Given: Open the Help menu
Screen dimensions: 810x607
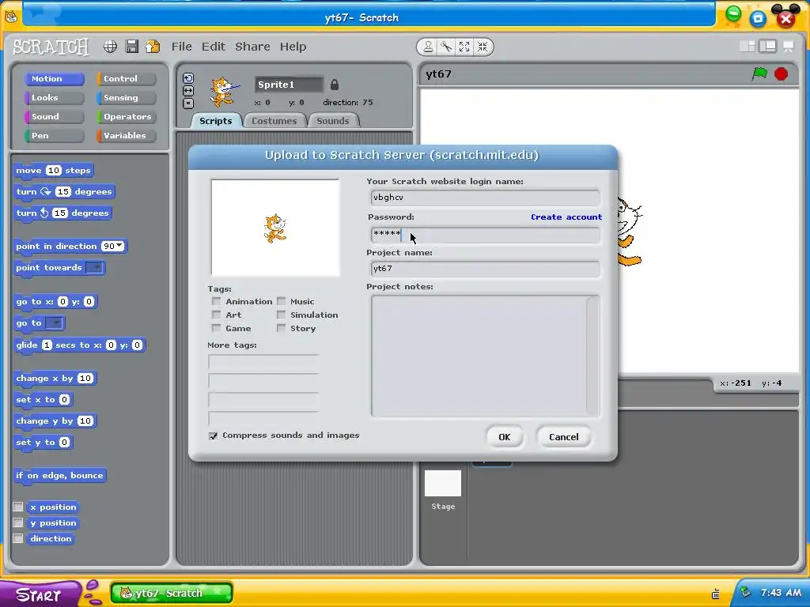Looking at the screenshot, I should (x=293, y=47).
